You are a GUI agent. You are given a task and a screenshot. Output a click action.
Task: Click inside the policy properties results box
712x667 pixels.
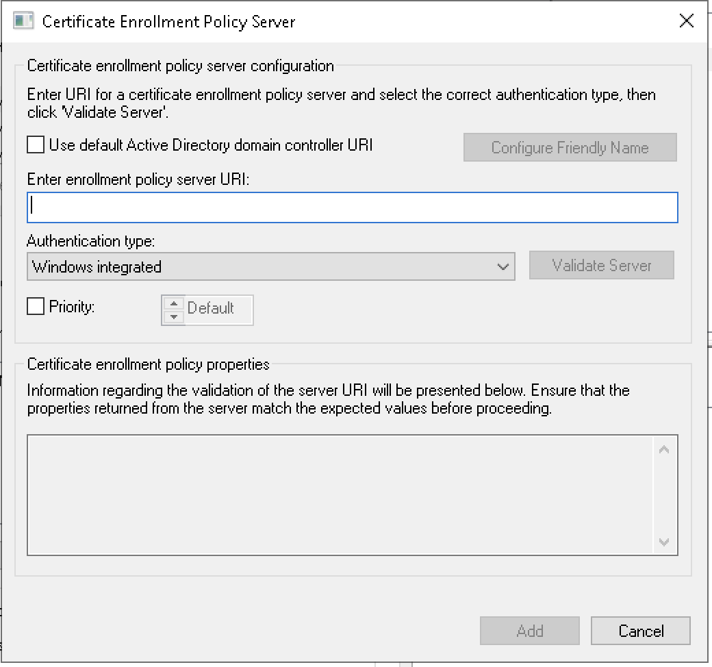339,494
